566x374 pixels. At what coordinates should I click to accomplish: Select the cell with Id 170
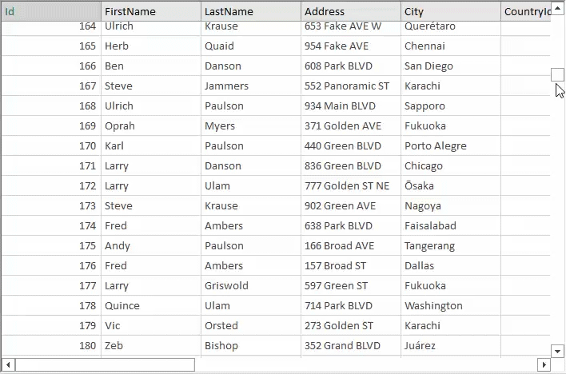(x=51, y=146)
